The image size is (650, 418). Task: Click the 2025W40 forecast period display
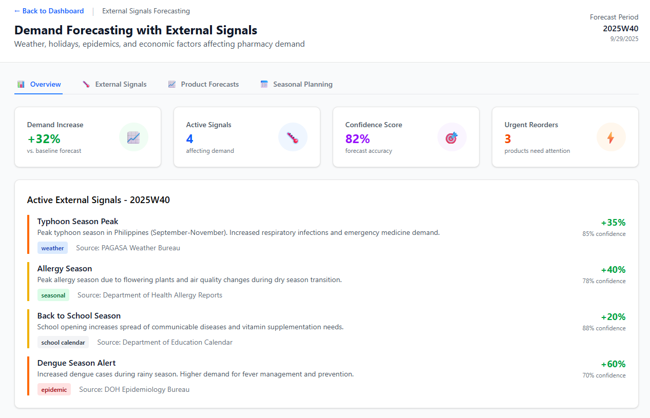[620, 29]
